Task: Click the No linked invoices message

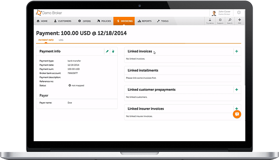Action: tap(135, 59)
